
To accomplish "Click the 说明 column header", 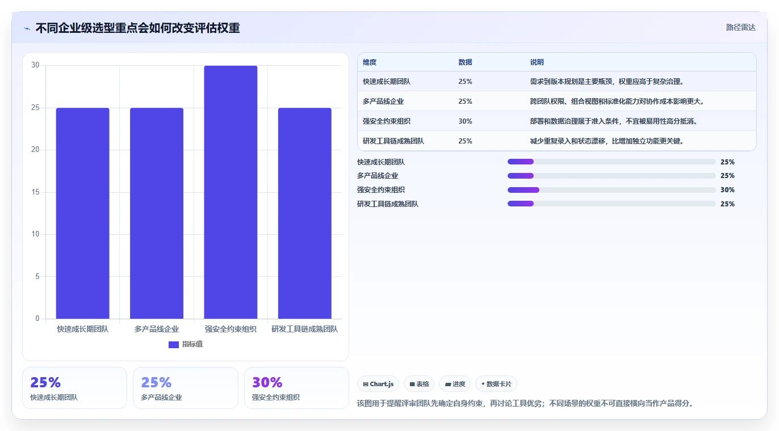I will [x=537, y=62].
